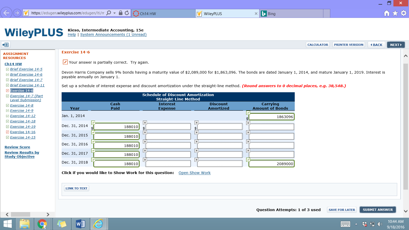
Task: Click the power/battery tray icon
Action: coord(372,224)
